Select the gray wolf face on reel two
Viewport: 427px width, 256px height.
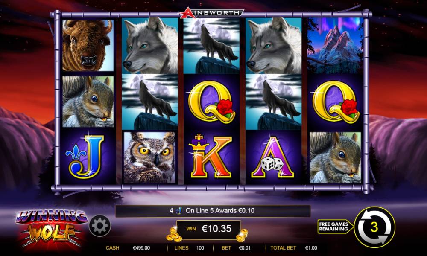click(149, 45)
